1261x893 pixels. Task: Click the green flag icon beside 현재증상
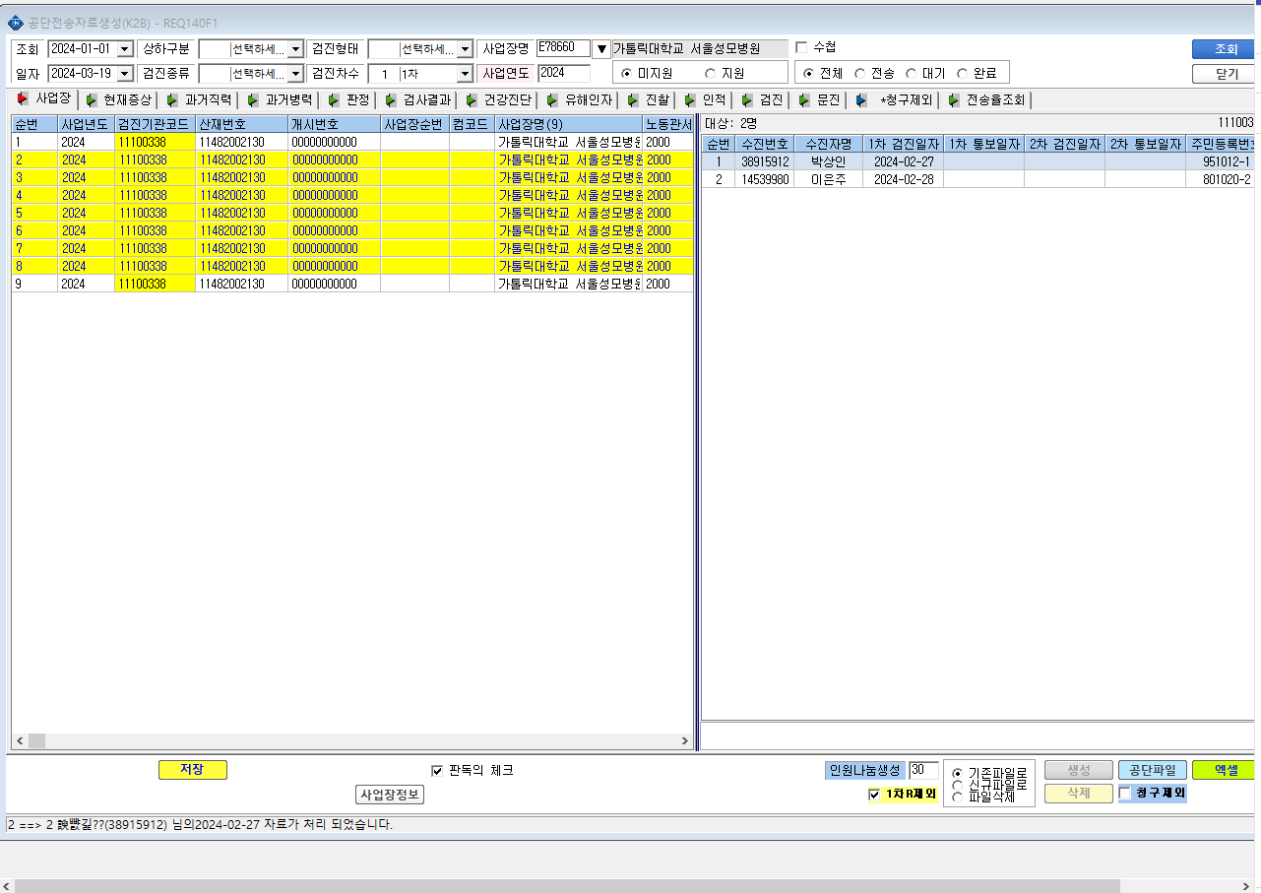point(92,99)
